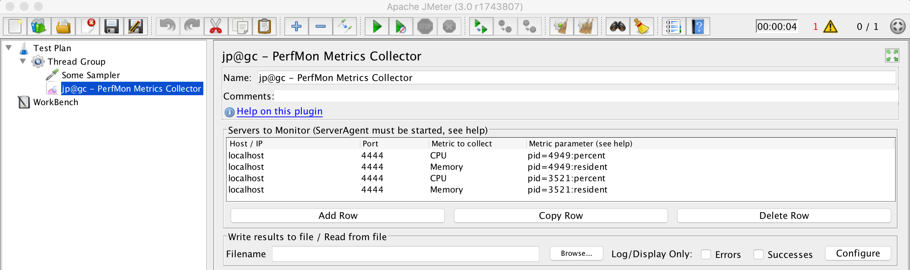Undo the last action
The width and height of the screenshot is (910, 270).
(x=168, y=26)
